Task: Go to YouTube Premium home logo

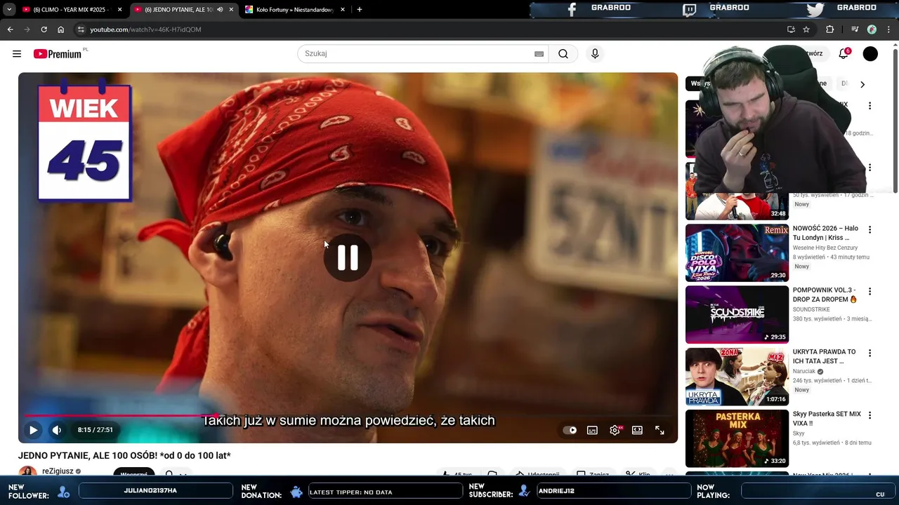Action: 58,54
